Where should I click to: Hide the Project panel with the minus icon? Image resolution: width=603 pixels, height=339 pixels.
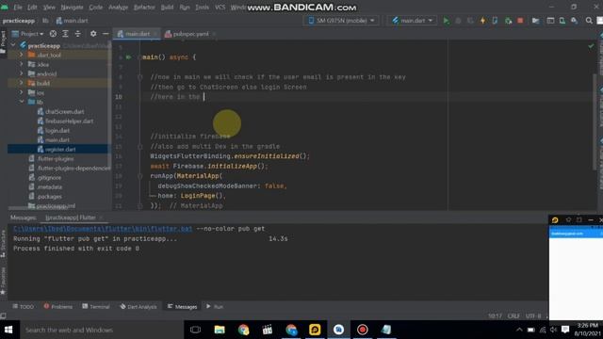[106, 34]
